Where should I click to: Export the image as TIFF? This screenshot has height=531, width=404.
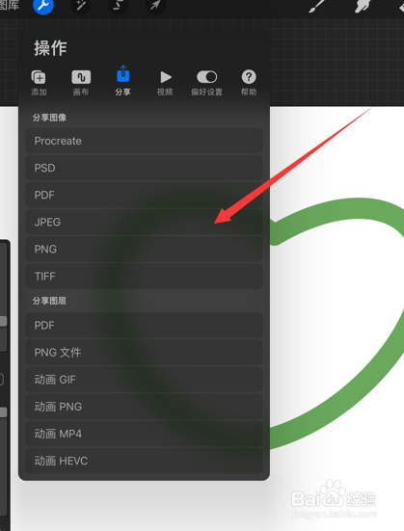pyautogui.click(x=144, y=276)
